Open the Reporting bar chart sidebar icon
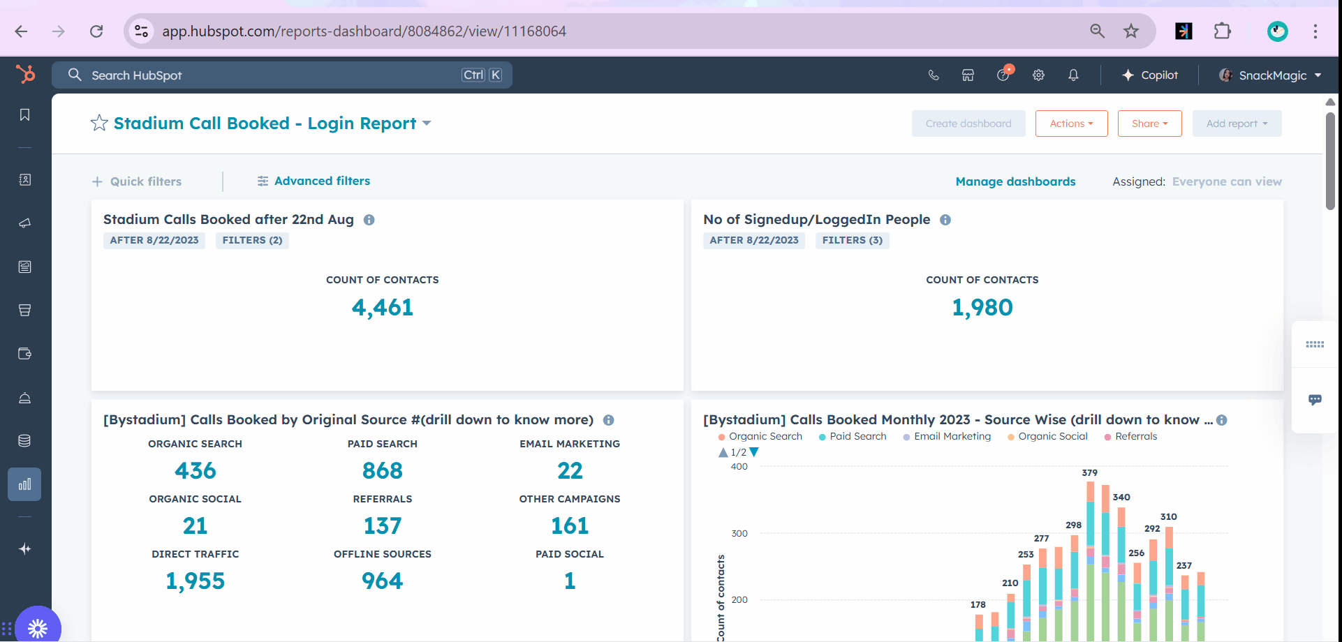This screenshot has height=642, width=1342. coord(24,484)
